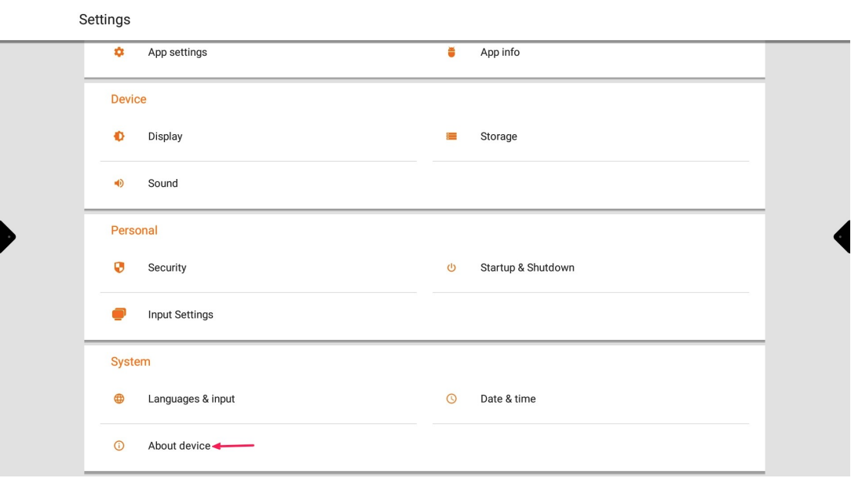The width and height of the screenshot is (851, 478).
Task: Open Date & time settings
Action: (x=508, y=399)
